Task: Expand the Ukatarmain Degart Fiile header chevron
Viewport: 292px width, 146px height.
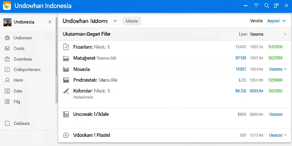Action: point(285,34)
